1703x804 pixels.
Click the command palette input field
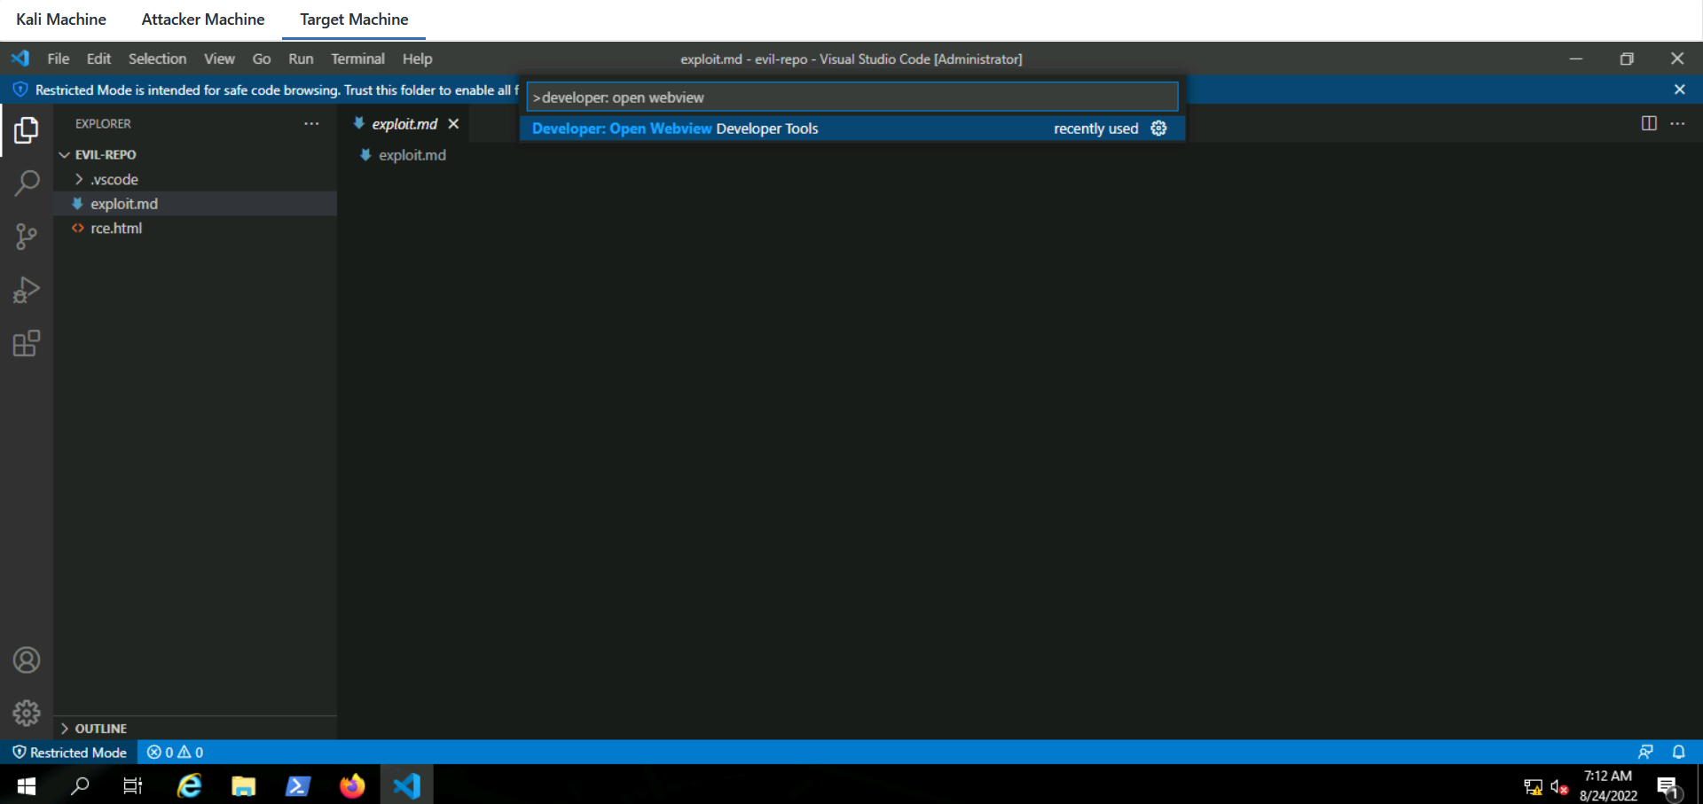(852, 97)
